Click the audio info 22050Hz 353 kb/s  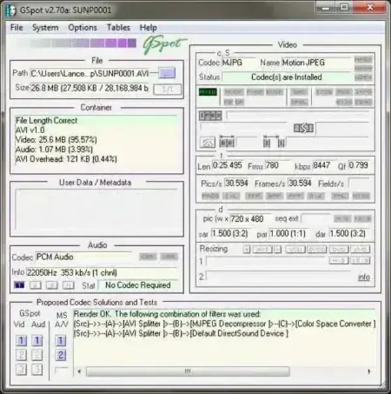point(102,273)
